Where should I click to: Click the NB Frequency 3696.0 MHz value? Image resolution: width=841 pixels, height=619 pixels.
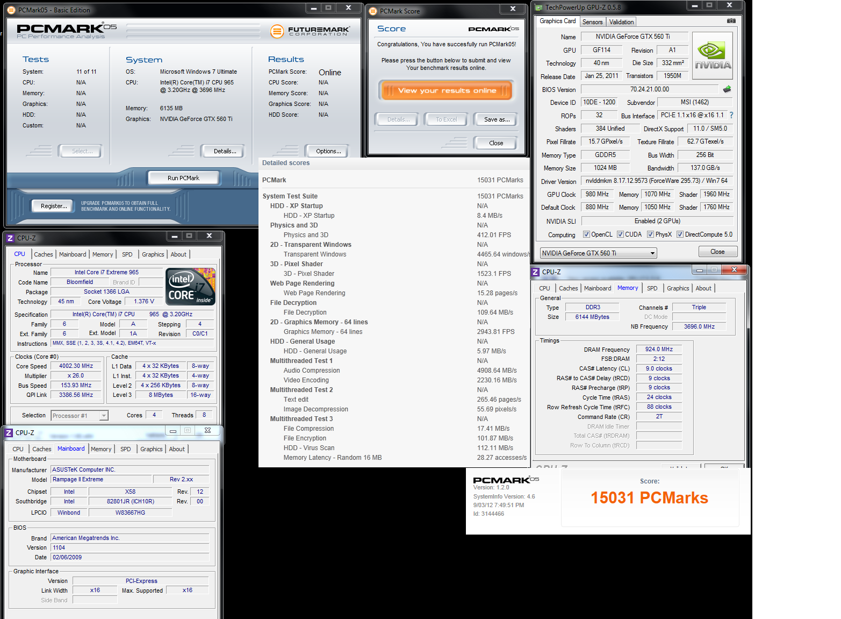point(699,326)
